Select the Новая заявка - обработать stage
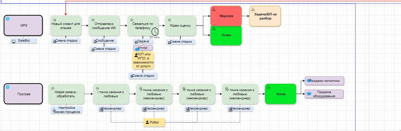The image size is (401, 131). click(x=66, y=94)
